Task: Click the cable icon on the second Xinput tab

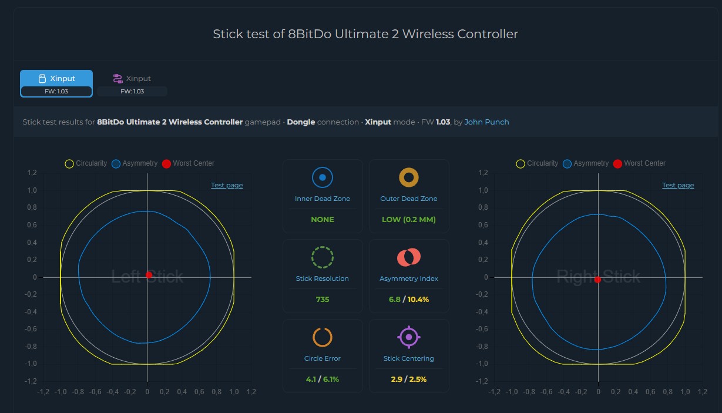Action: pos(117,79)
